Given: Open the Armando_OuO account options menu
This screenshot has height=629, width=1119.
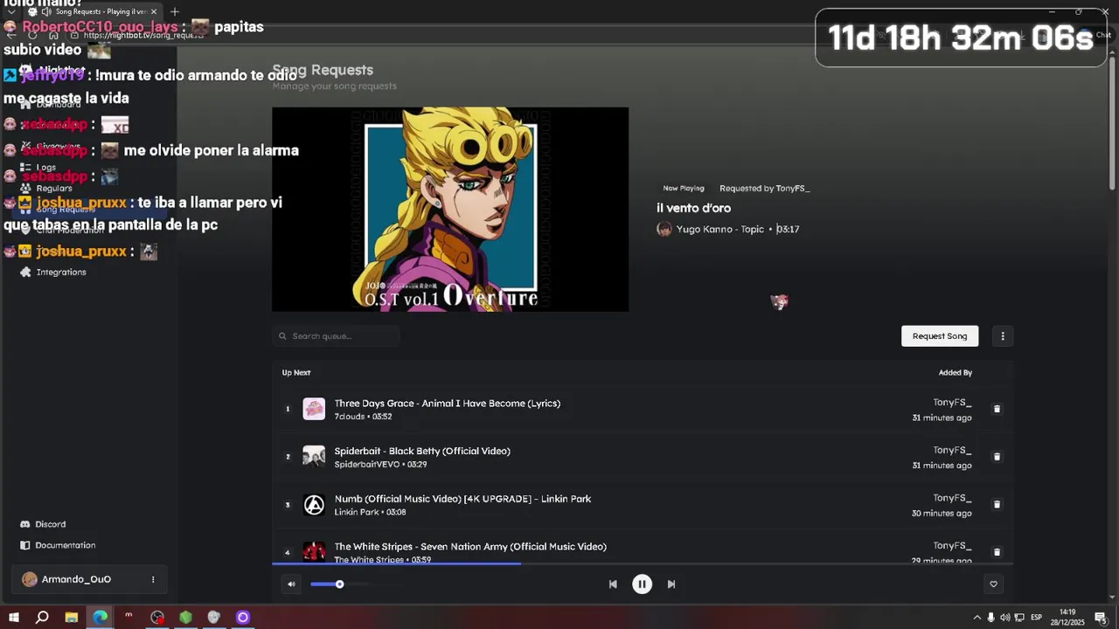Looking at the screenshot, I should click(x=153, y=579).
